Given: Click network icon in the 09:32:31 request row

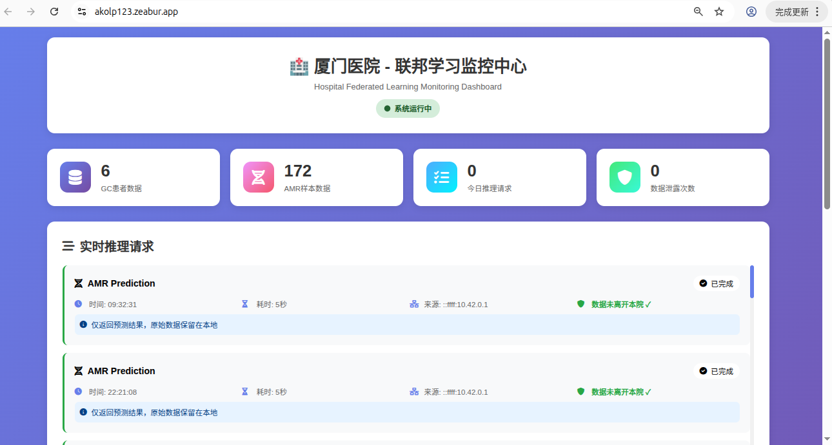Looking at the screenshot, I should click(414, 304).
